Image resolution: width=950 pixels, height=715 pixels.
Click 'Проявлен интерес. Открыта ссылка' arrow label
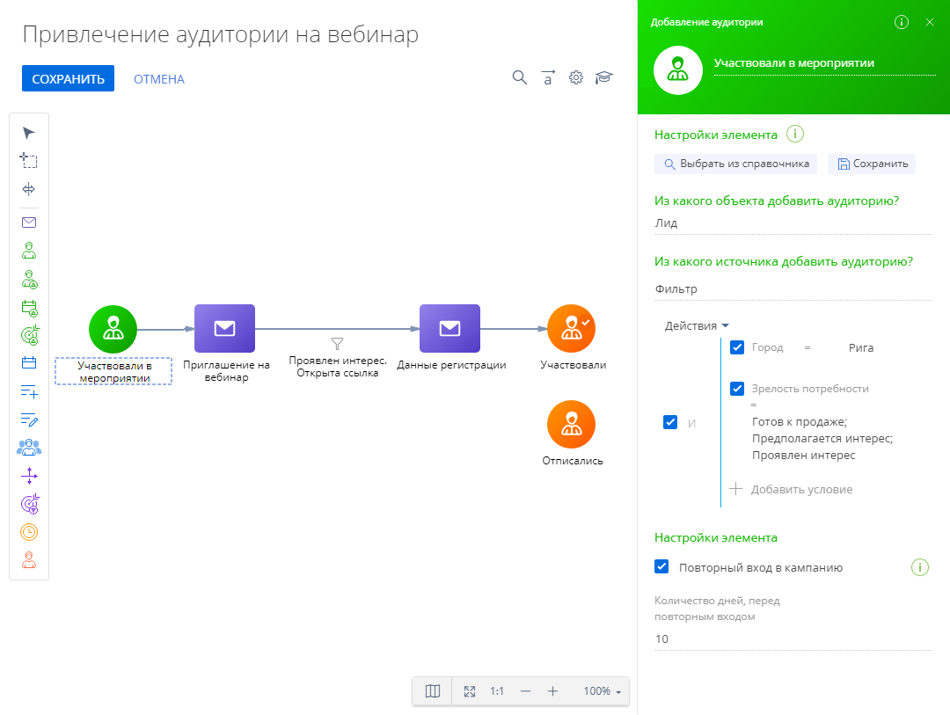pos(338,367)
